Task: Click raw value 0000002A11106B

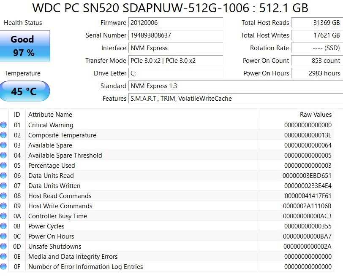Action: point(308,206)
